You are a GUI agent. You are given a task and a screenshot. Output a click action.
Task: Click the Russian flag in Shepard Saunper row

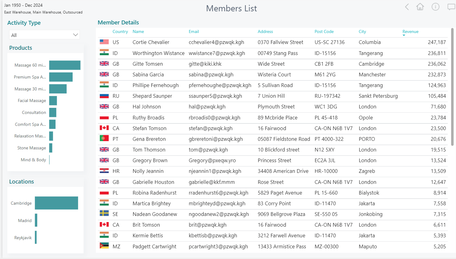(x=104, y=96)
